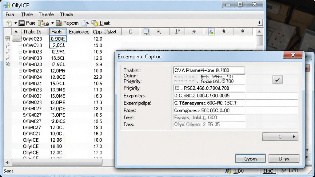Click the upload arrow icon at toolbar end
This screenshot has height=177, width=315.
260,23
